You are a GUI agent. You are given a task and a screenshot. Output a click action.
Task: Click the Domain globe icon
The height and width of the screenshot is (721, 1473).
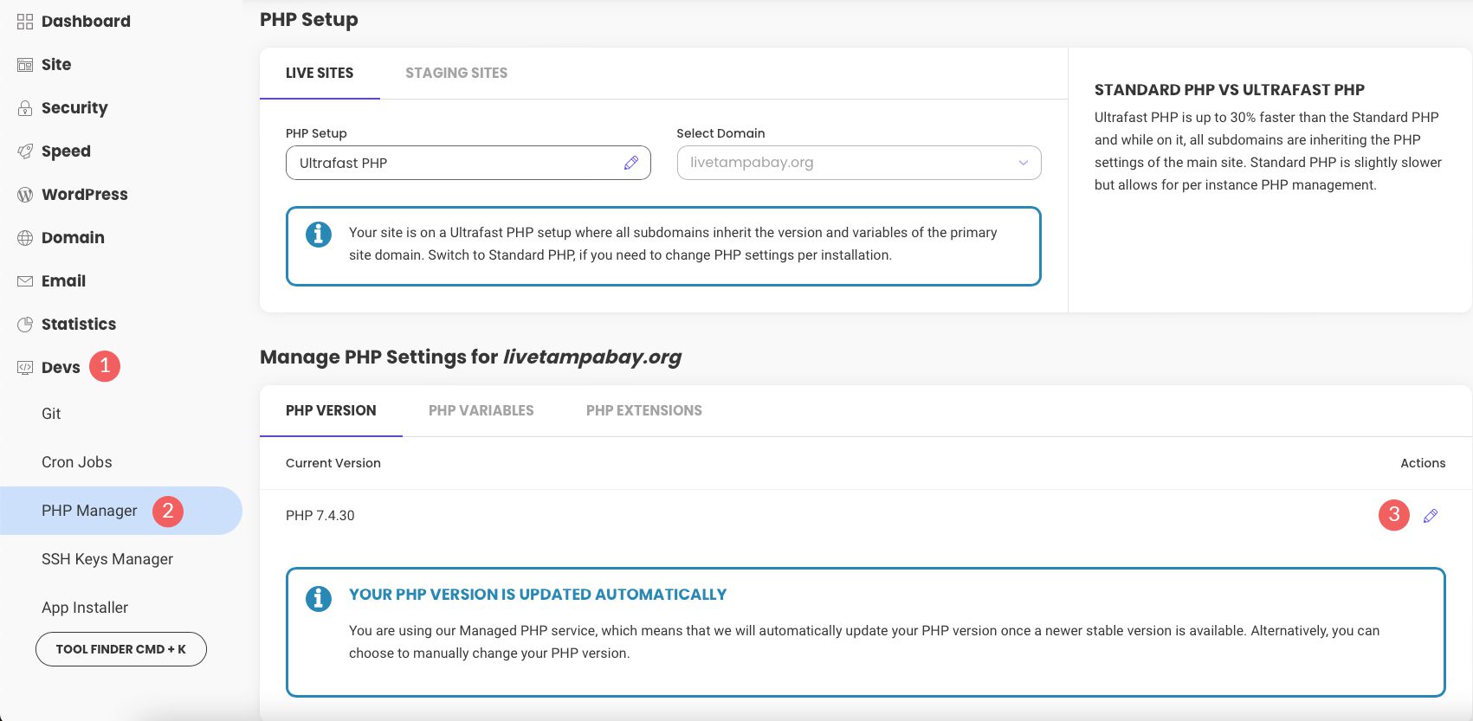tap(25, 238)
